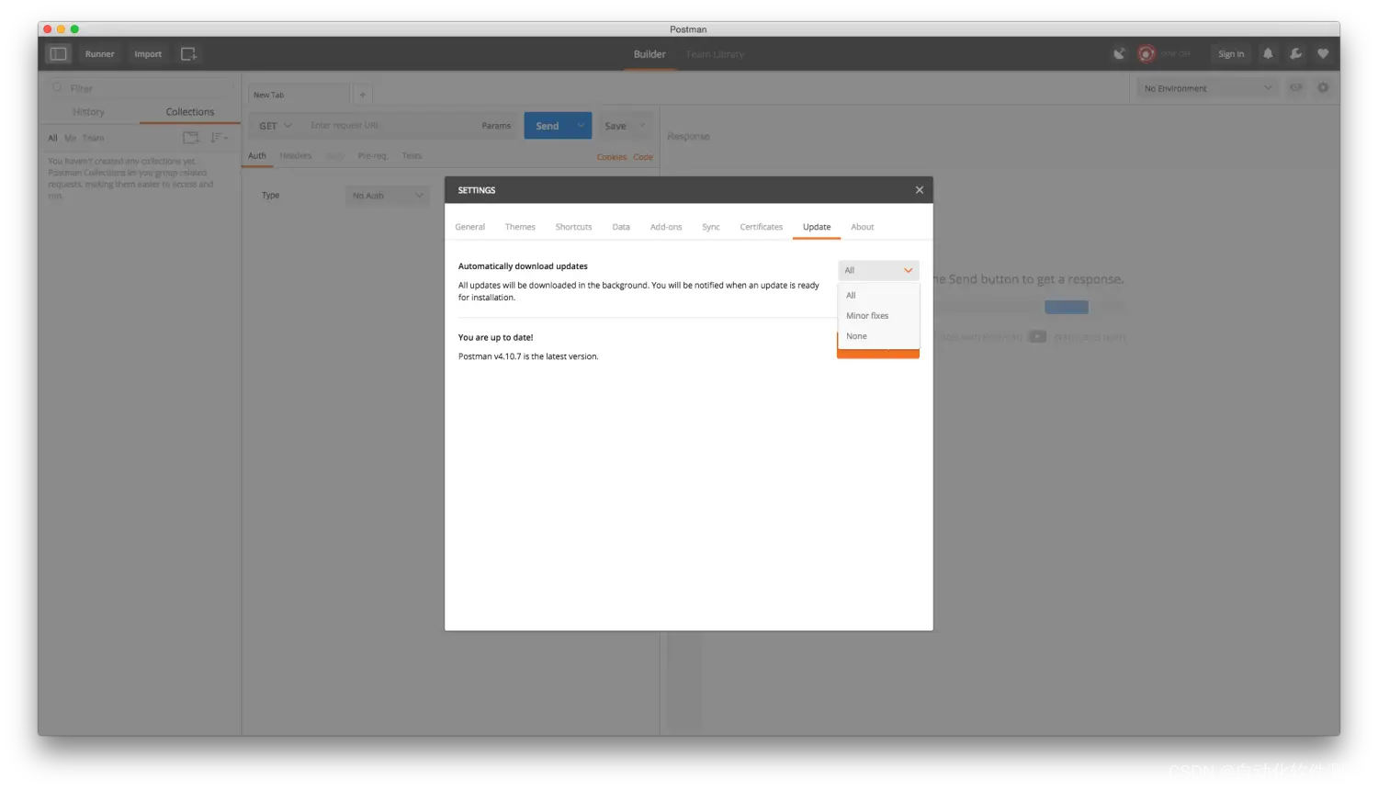Image resolution: width=1378 pixels, height=790 pixels.
Task: Toggle the sidebar panel icon in the toolbar
Action: (58, 54)
